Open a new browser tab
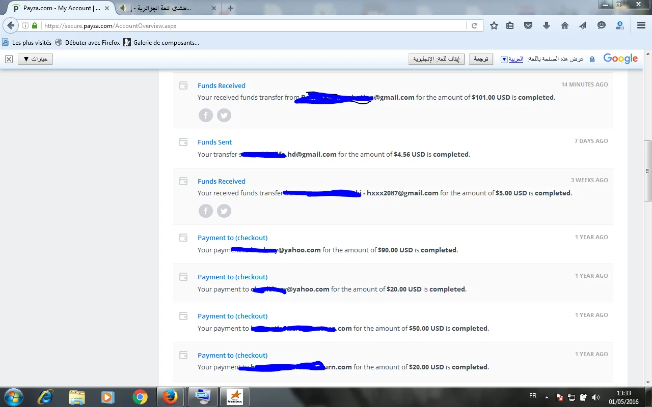Screen dimensions: 652x407 [x=231, y=8]
